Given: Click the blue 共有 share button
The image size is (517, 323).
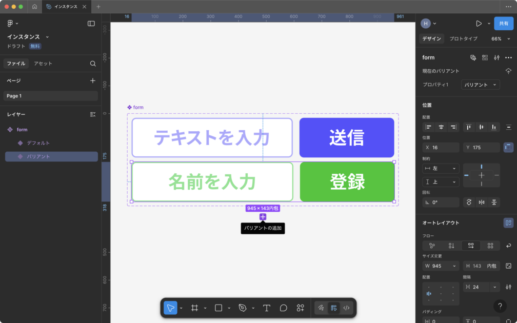Looking at the screenshot, I should pyautogui.click(x=503, y=23).
